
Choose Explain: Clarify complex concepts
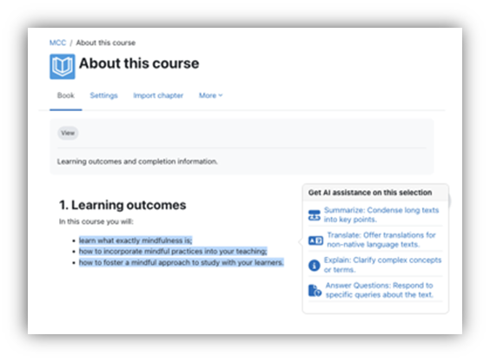coord(382,265)
